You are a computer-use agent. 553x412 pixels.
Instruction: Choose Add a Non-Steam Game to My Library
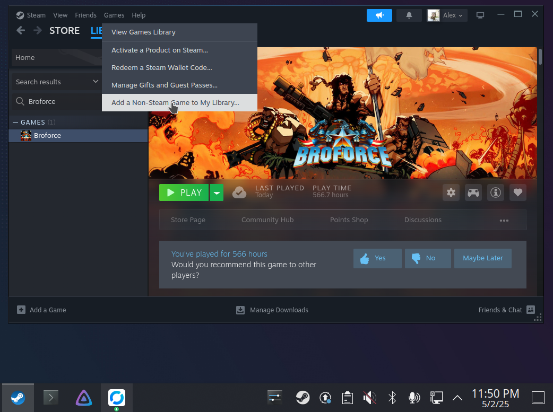pyautogui.click(x=179, y=102)
